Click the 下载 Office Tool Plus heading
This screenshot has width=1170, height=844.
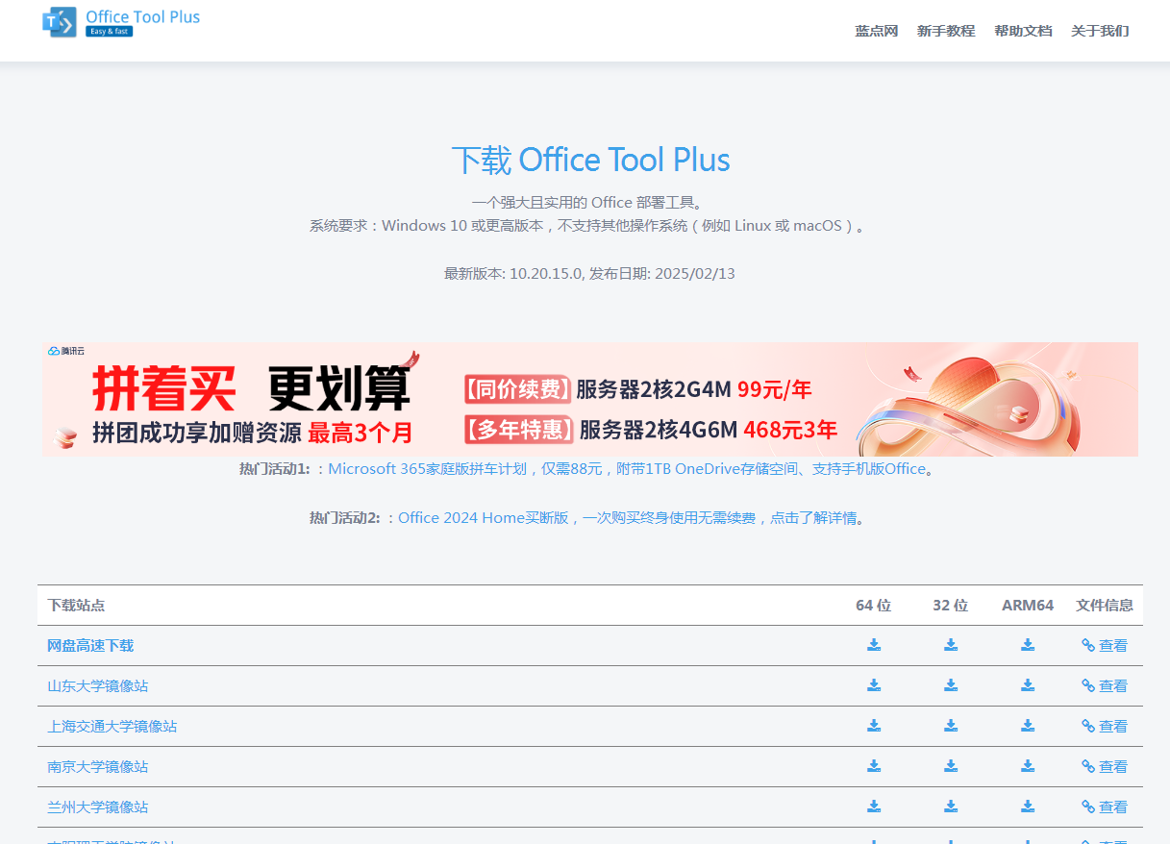pyautogui.click(x=590, y=161)
